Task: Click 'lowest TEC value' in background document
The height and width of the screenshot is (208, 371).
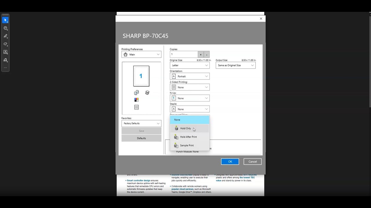Action: pos(235,179)
